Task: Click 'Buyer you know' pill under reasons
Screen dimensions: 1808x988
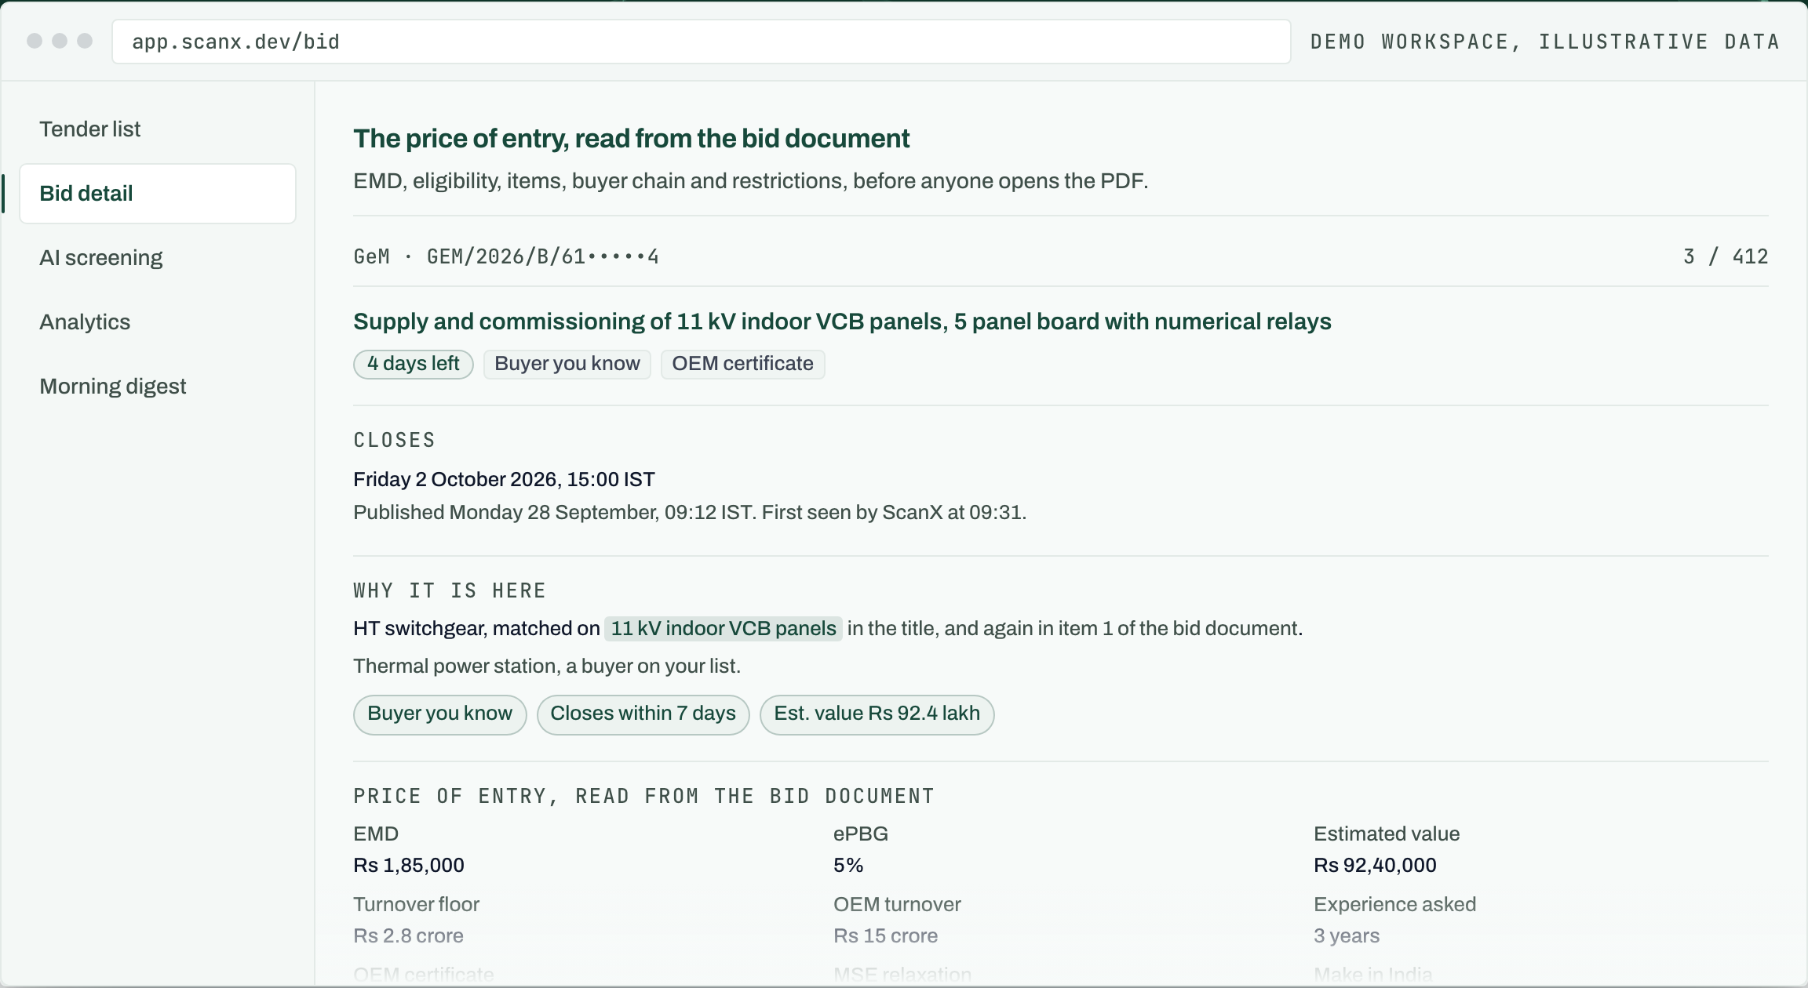Action: 439,714
